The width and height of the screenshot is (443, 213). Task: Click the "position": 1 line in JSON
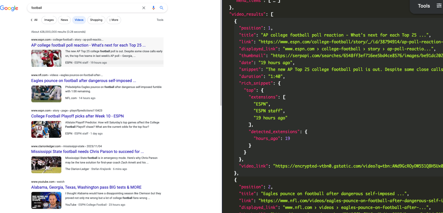(x=256, y=28)
